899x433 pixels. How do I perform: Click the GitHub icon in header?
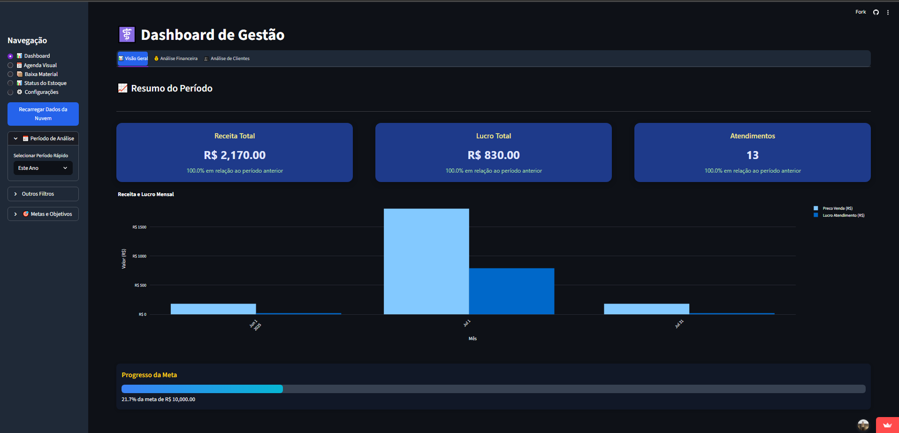click(876, 12)
